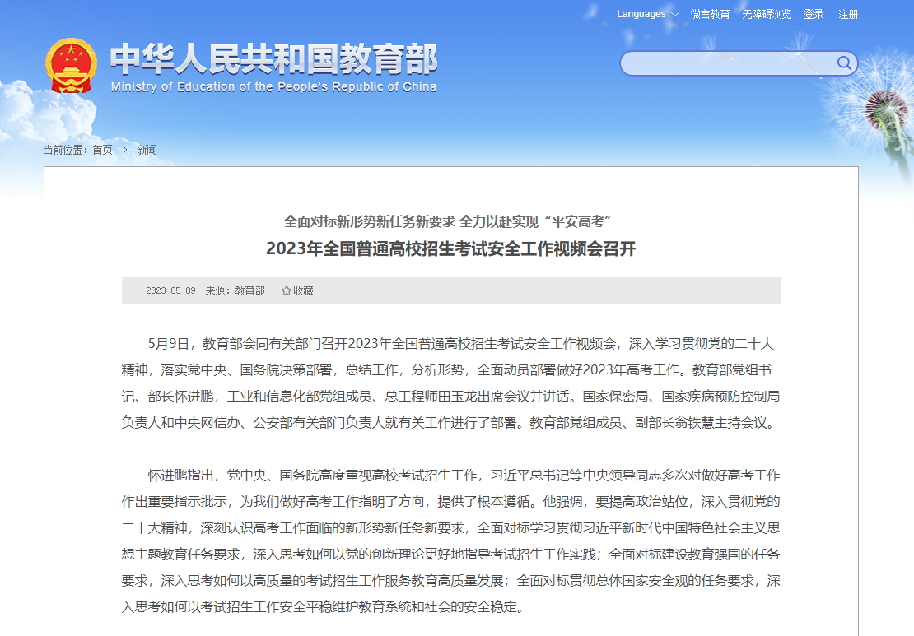The width and height of the screenshot is (914, 636).
Task: Click the English Ministry of Education subtitle
Action: click(273, 87)
